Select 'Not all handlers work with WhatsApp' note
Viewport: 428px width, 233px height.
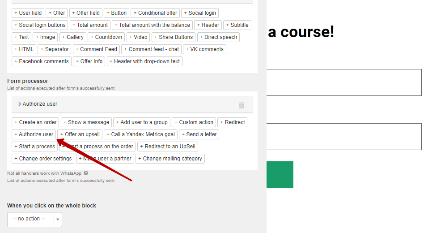44,173
